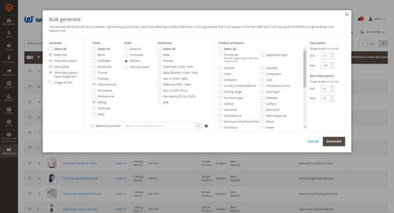
Task: Open the reference product help tooltip icon
Action: tap(206, 126)
